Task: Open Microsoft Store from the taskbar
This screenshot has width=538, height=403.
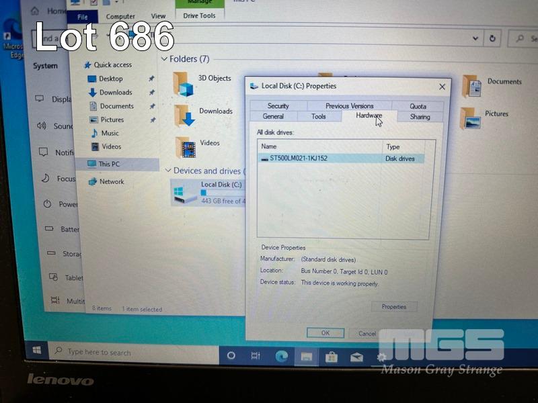Action: [x=331, y=357]
